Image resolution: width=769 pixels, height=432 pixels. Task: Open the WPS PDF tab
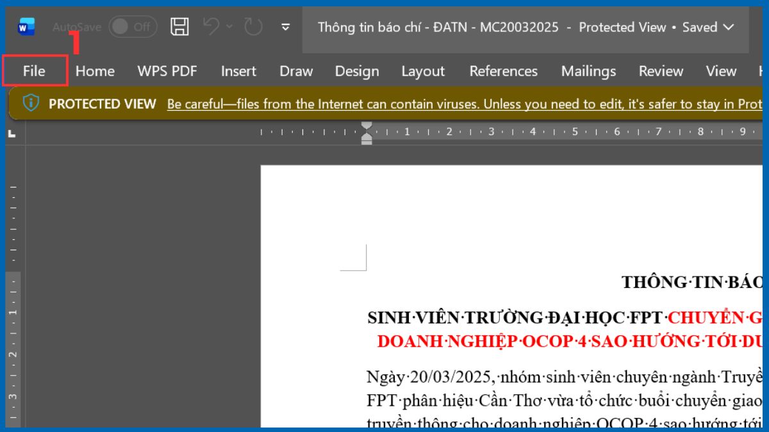coord(167,71)
